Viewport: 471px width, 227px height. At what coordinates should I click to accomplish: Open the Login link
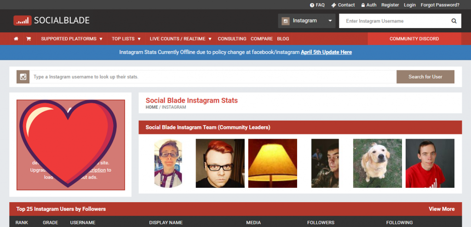point(410,5)
